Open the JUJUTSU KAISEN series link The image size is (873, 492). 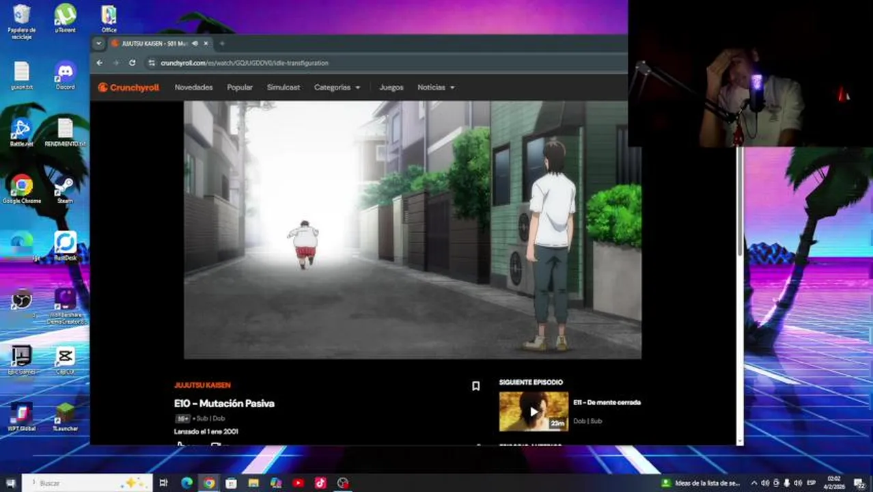click(202, 385)
